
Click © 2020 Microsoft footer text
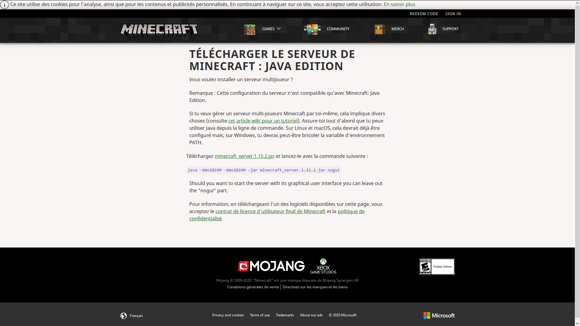click(x=343, y=315)
